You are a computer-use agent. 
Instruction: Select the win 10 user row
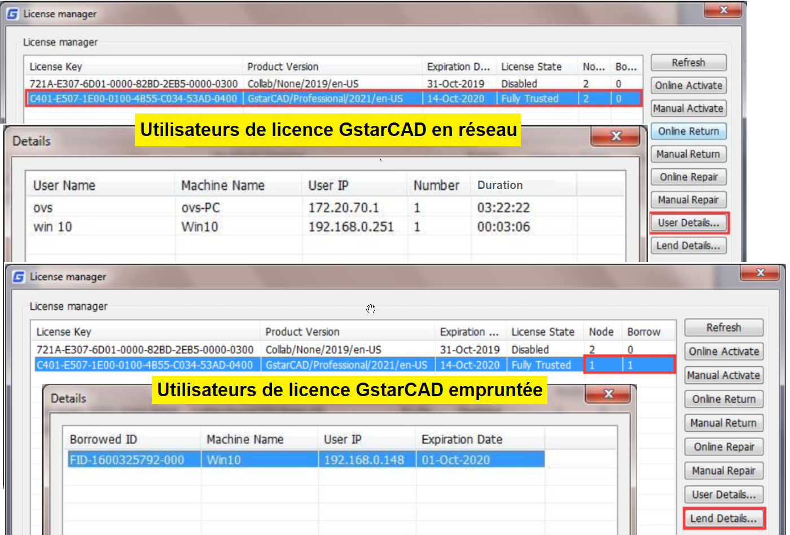point(326,227)
